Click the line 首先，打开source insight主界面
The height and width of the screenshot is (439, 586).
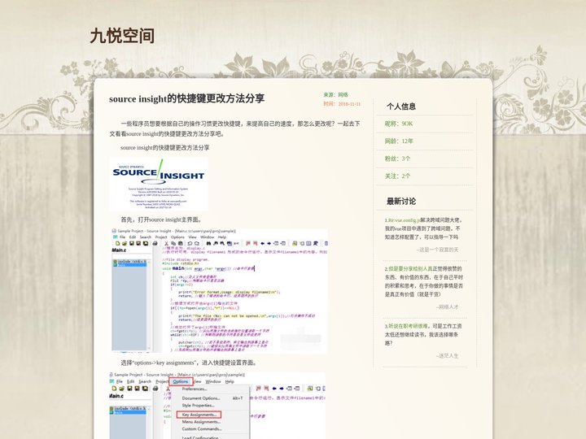click(x=161, y=219)
